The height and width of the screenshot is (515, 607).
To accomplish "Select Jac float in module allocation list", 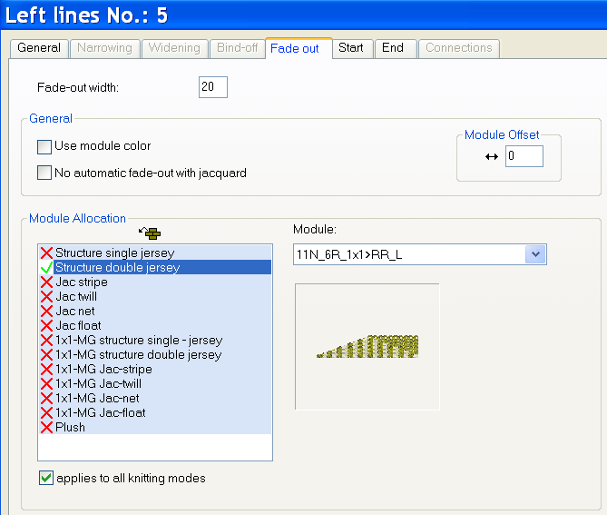I will [x=78, y=325].
